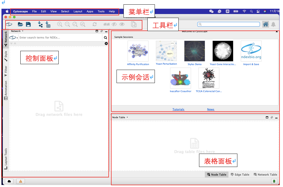Open TCGA Colorectal Cancer sample session
This screenshot has width=283, height=187.
209,80
